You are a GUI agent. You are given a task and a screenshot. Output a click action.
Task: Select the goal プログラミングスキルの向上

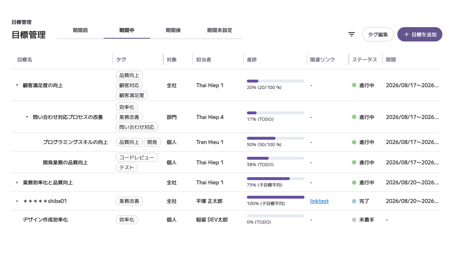pyautogui.click(x=75, y=142)
